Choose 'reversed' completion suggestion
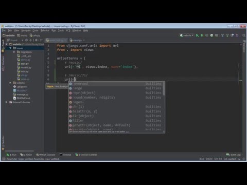Screen dimensions: 247x185 coord(115,84)
